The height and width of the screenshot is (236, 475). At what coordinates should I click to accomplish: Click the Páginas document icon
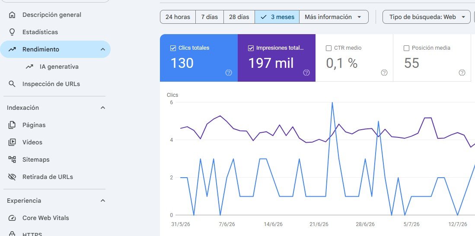[12, 125]
